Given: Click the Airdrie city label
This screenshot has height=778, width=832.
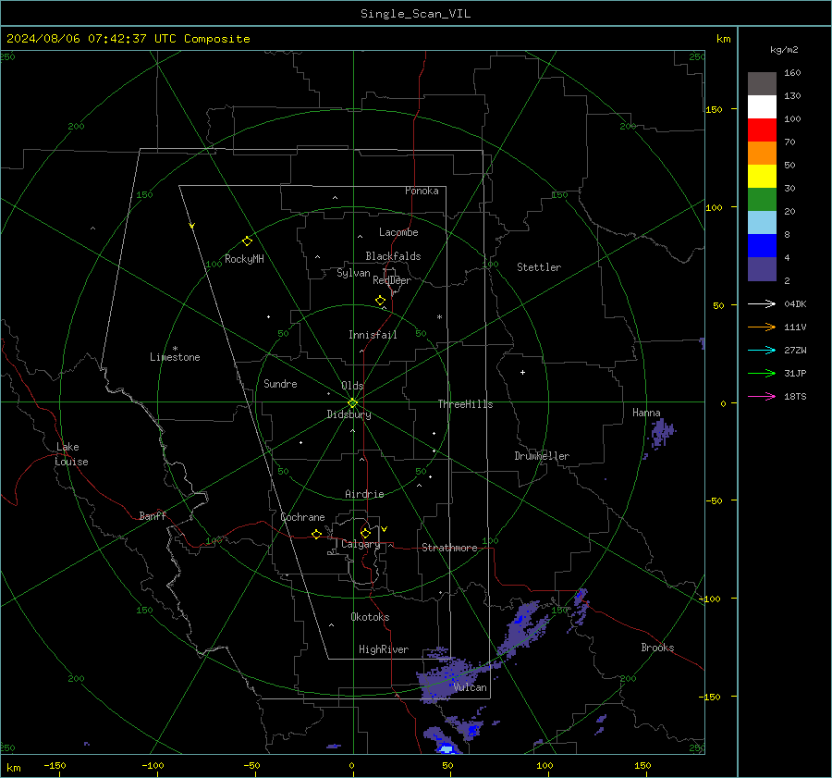Looking at the screenshot, I should pyautogui.click(x=364, y=494).
